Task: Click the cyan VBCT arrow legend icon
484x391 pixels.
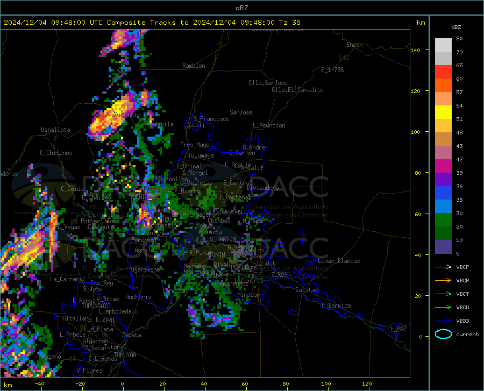Action: (443, 294)
